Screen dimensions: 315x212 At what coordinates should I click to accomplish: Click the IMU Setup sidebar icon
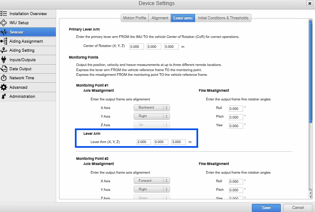click(x=4, y=23)
